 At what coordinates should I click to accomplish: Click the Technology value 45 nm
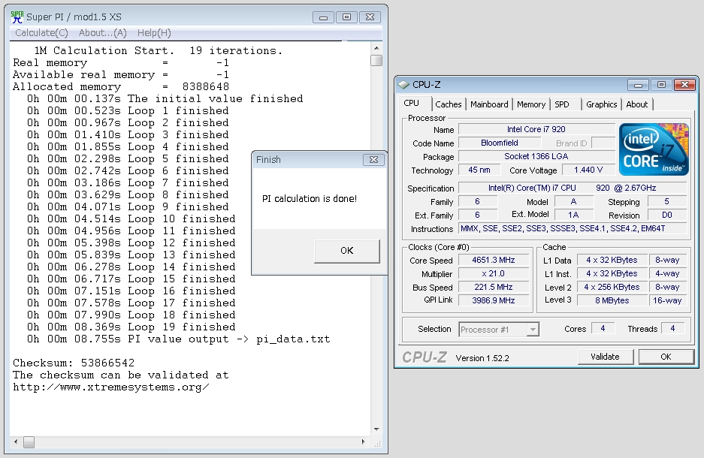click(479, 170)
